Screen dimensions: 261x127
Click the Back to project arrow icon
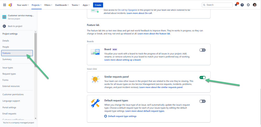4,26
